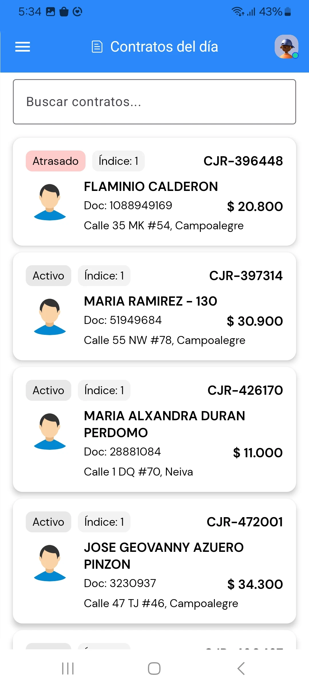This screenshot has height=688, width=309.
Task: Open the Android recent apps view
Action: (x=68, y=669)
